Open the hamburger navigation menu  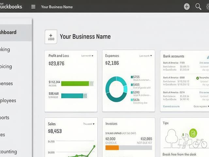tap(33, 7)
